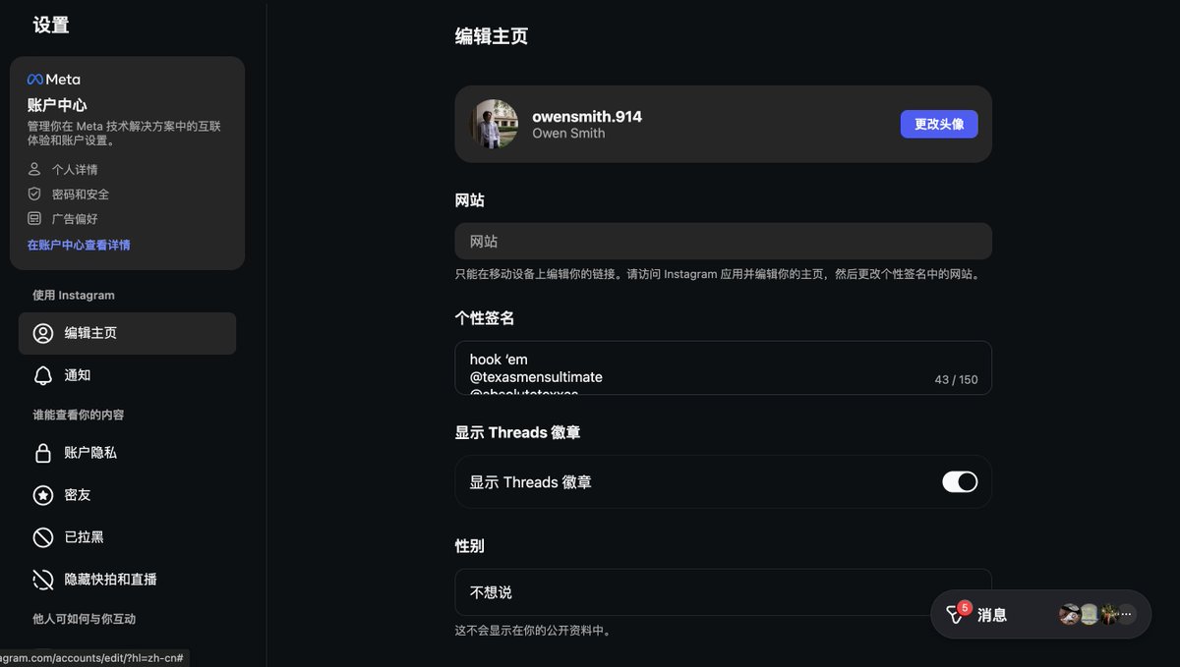Open 隐藏快拍和直播 icon in sidebar
Screen dimensions: 1180x667
[43, 580]
